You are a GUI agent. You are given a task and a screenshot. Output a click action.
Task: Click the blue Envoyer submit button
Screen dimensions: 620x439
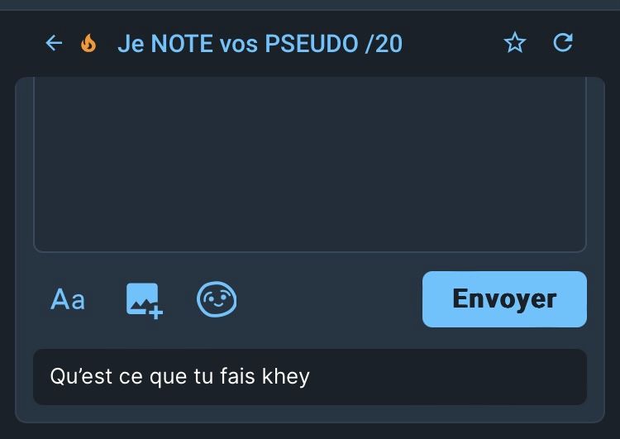(504, 299)
